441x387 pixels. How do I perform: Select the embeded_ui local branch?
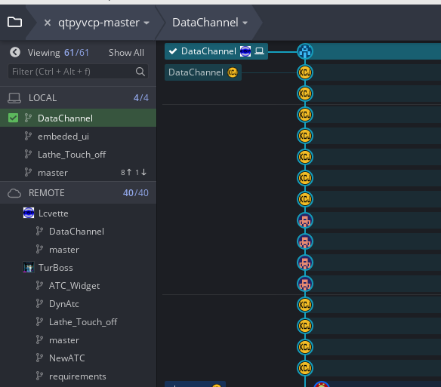[63, 137]
